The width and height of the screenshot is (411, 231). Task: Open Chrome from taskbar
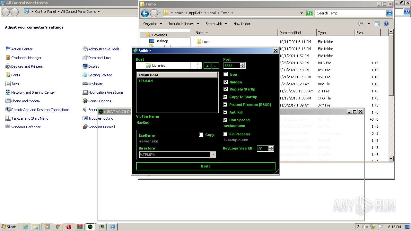58,227
